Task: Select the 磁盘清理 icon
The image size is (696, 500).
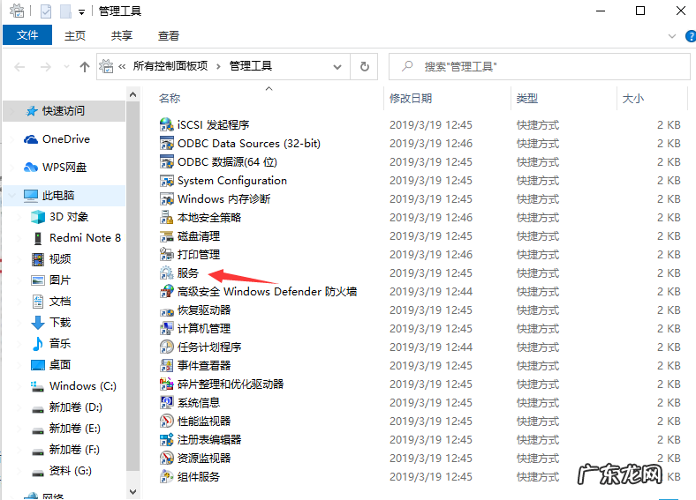Action: 166,235
